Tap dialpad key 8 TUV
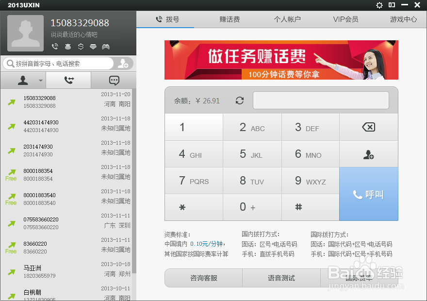Screen dimensions: 427x301 click(252, 181)
